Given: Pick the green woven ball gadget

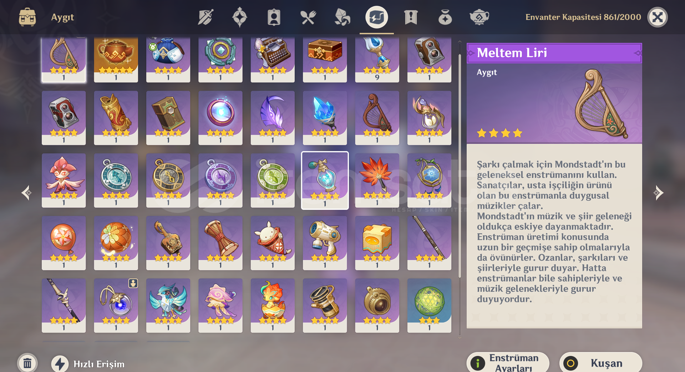Looking at the screenshot, I should (x=429, y=305).
